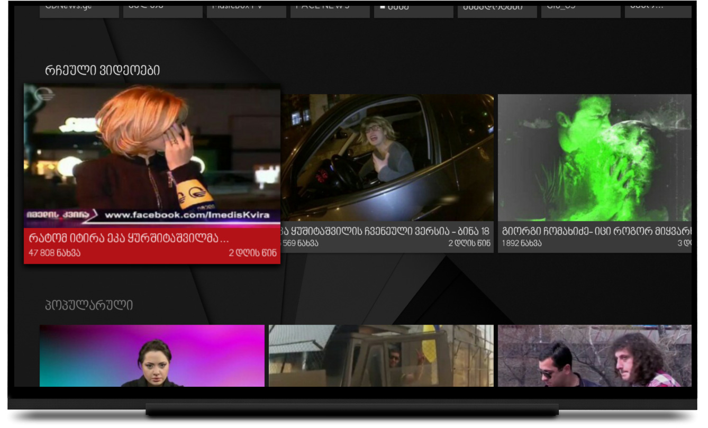Play popular video with pink-purple background

tap(152, 356)
